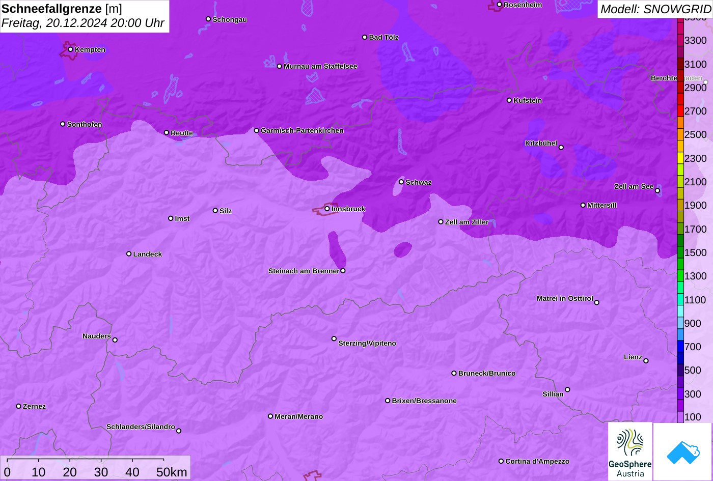Select the Schlanders/Silandro marker
The height and width of the screenshot is (481, 713).
pos(179,431)
